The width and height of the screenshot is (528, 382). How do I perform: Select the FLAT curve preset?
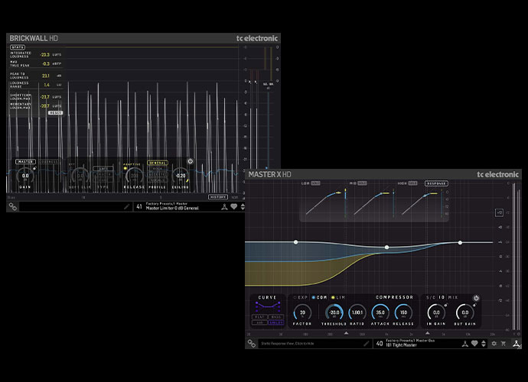tap(259, 317)
